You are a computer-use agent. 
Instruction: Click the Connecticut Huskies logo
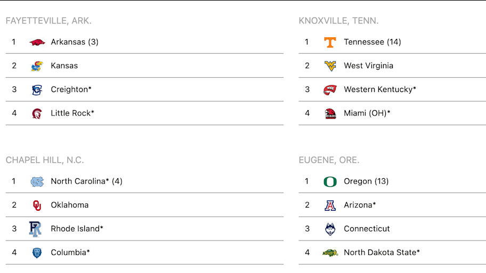(x=330, y=229)
